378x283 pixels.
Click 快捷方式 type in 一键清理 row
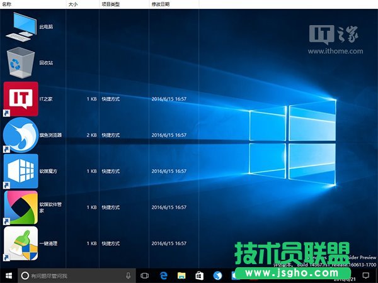click(x=111, y=243)
